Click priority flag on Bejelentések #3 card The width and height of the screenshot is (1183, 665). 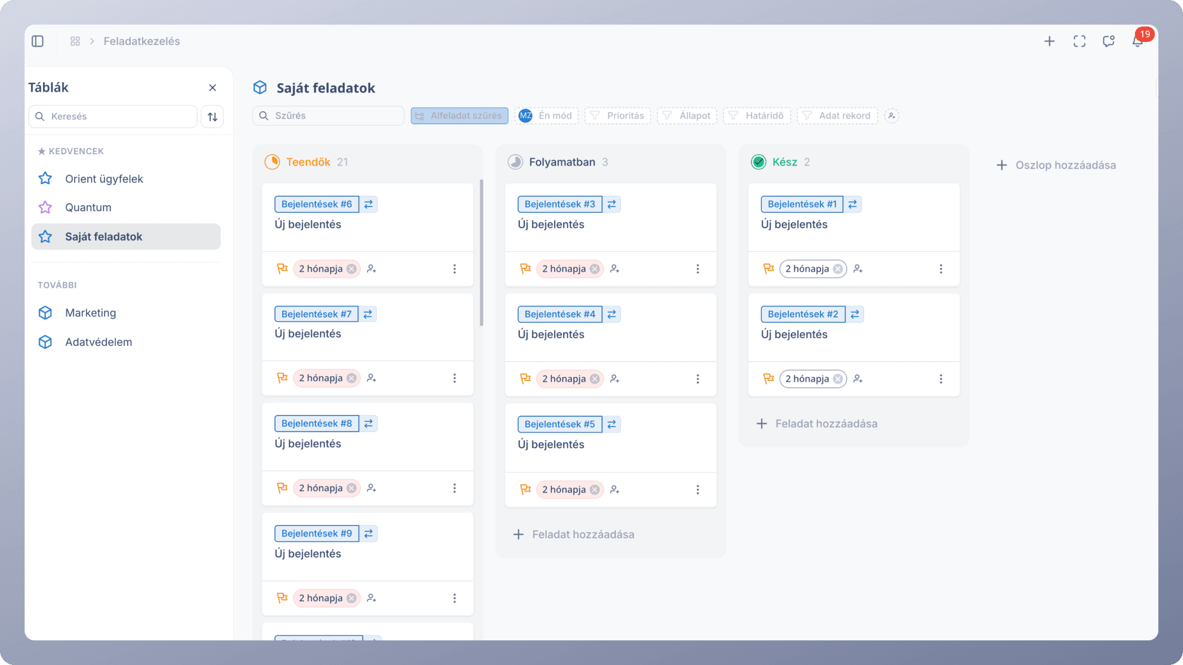[x=525, y=269]
